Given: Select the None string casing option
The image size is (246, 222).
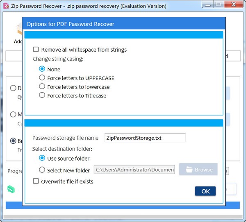Looking at the screenshot, I should tap(42, 69).
